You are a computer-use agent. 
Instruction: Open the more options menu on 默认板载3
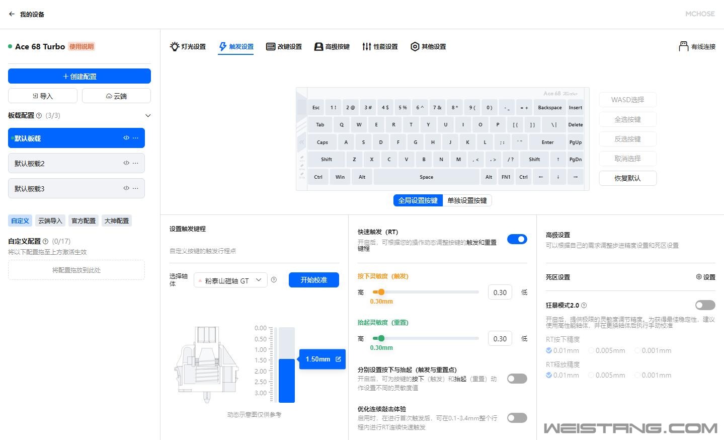(x=135, y=188)
